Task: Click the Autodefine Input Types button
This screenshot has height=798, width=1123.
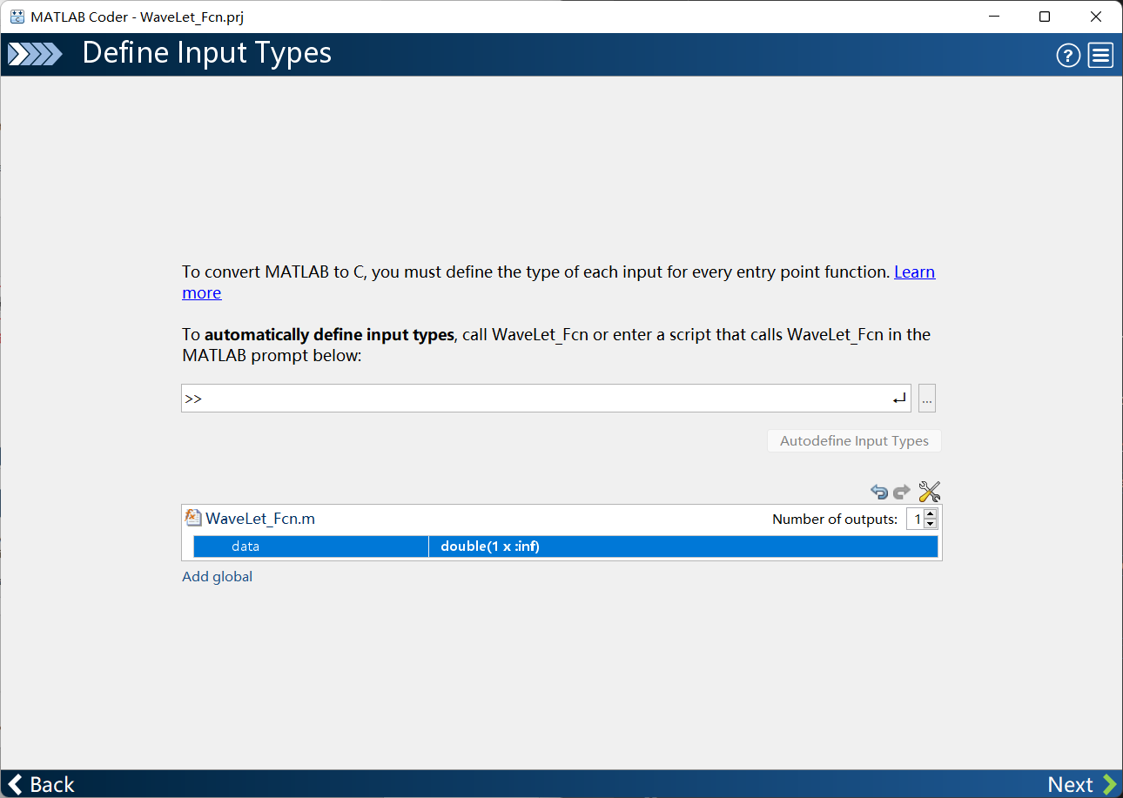Action: click(854, 440)
